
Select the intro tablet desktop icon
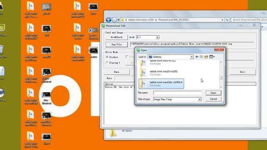click(x=93, y=9)
